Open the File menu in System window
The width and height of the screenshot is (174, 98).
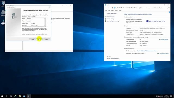pyautogui.click(x=106, y=10)
